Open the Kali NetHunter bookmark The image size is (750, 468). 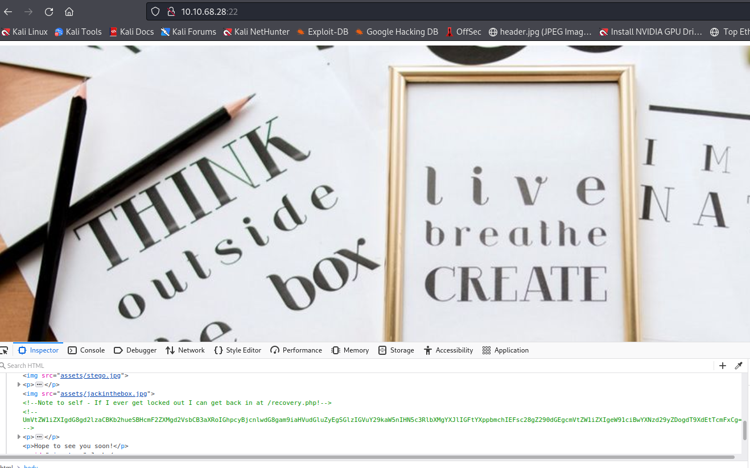tap(257, 32)
